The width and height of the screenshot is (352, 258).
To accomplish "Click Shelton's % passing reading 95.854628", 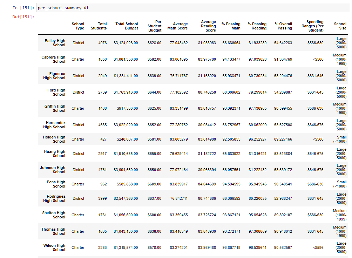I will click(x=257, y=215).
